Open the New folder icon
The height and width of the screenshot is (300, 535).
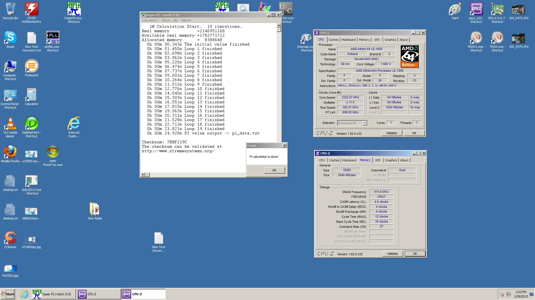(95, 211)
